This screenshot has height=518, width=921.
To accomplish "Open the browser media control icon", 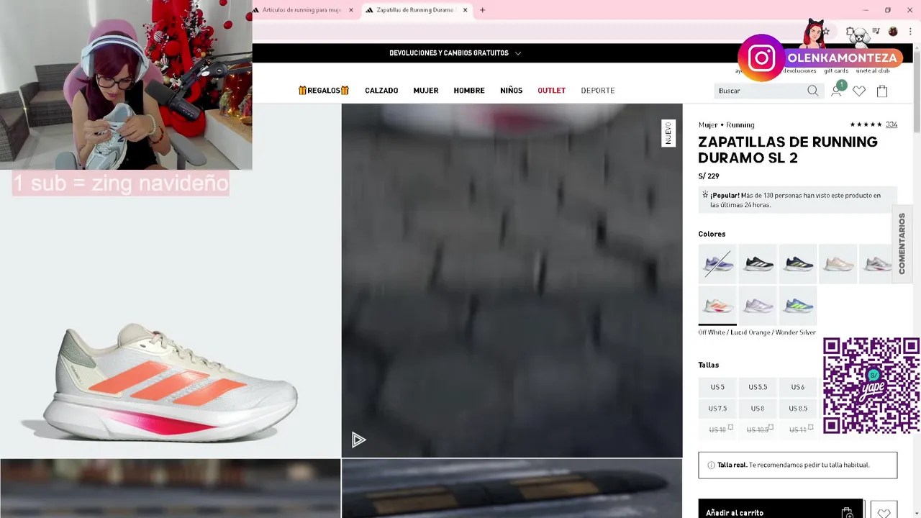I will 876,32.
